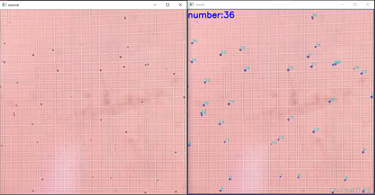Click cell label 33 in result

[242, 48]
